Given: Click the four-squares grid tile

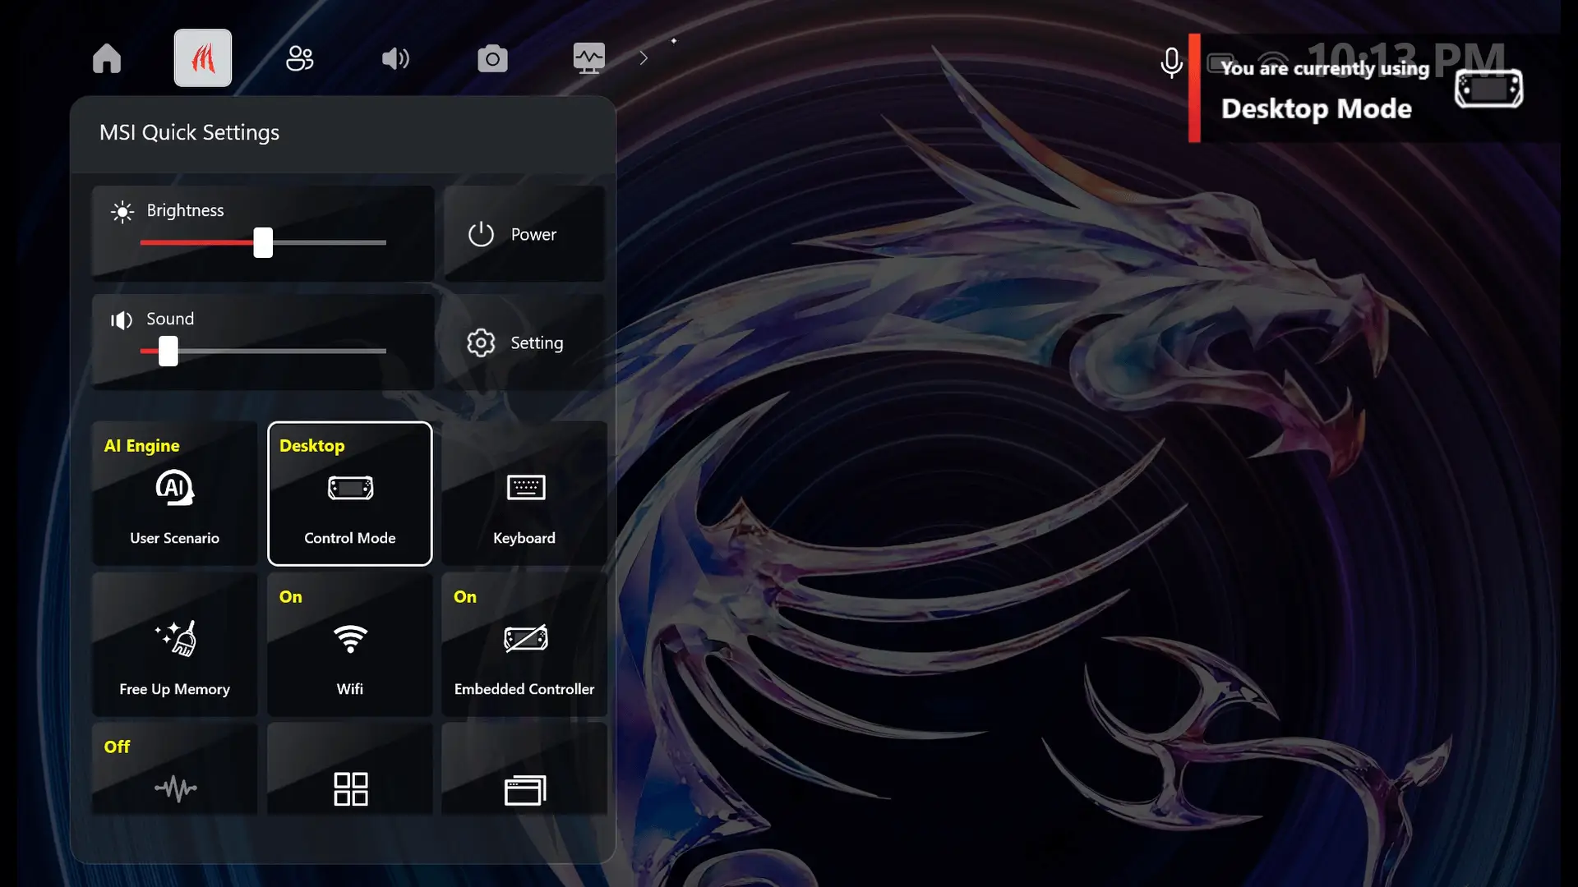Looking at the screenshot, I should pos(350,787).
